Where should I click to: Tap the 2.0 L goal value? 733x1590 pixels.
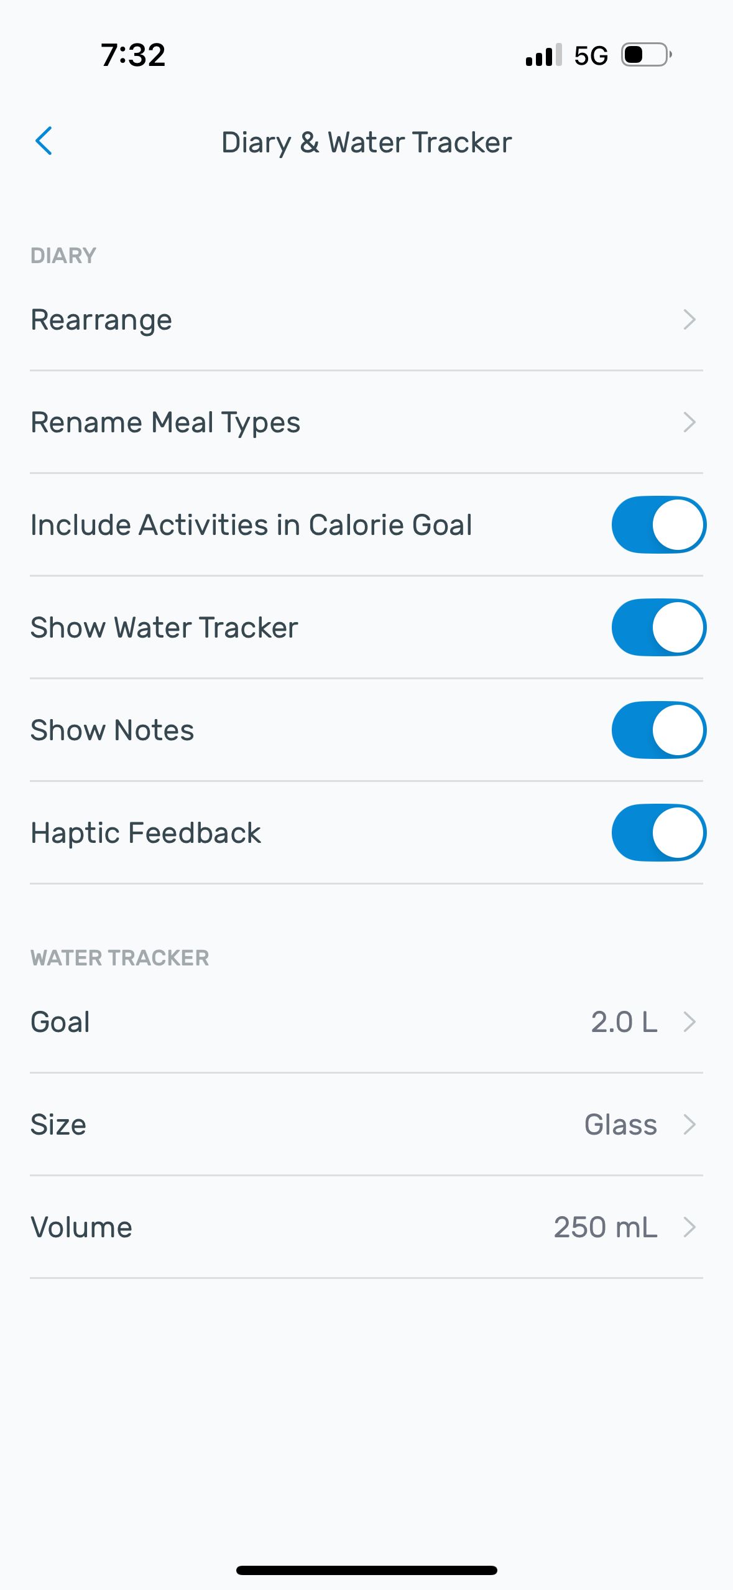click(x=624, y=1021)
